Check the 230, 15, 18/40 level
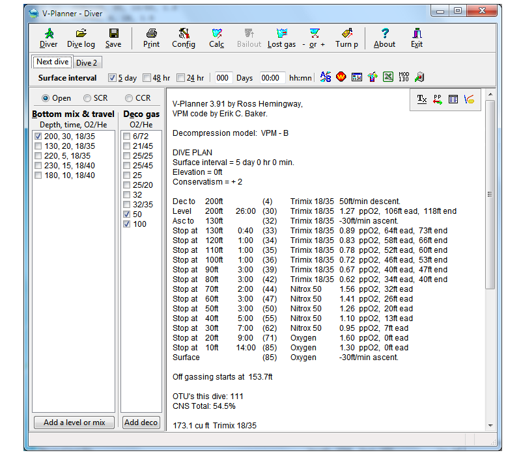The width and height of the screenshot is (521, 455). (38, 166)
